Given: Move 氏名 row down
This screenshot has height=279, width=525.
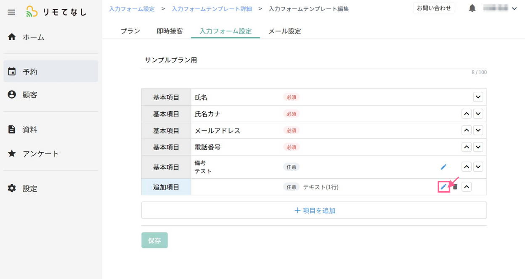Looking at the screenshot, I should pyautogui.click(x=478, y=97).
